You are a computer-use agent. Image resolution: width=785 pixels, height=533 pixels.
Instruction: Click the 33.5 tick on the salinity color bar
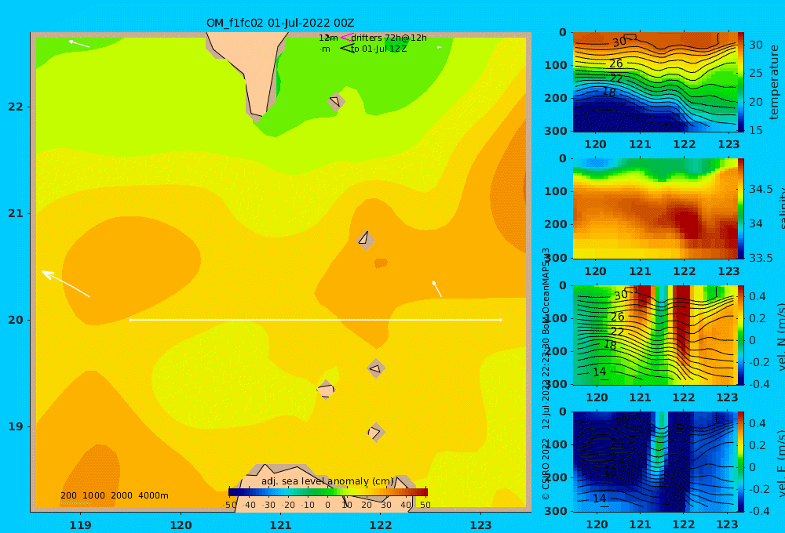(x=761, y=258)
